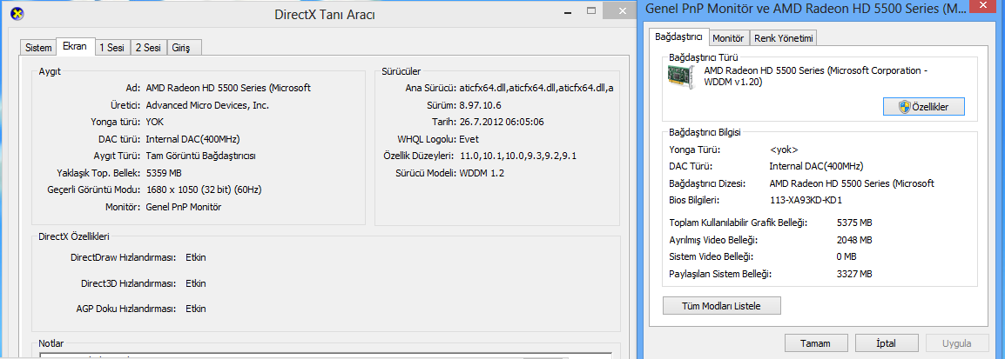Open the Monitör tab in properties dialog
This screenshot has height=359, width=1005.
pyautogui.click(x=728, y=38)
